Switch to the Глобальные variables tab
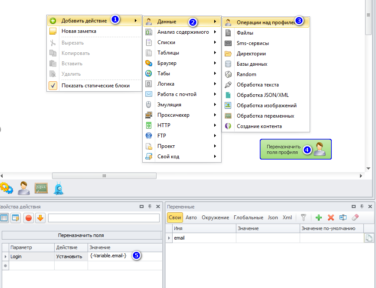Screen dimensions: 376x288 point(248,218)
